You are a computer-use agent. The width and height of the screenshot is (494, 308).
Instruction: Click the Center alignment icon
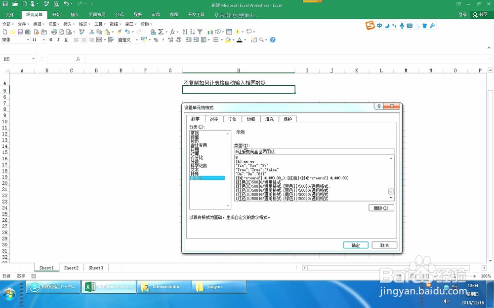coord(84,40)
